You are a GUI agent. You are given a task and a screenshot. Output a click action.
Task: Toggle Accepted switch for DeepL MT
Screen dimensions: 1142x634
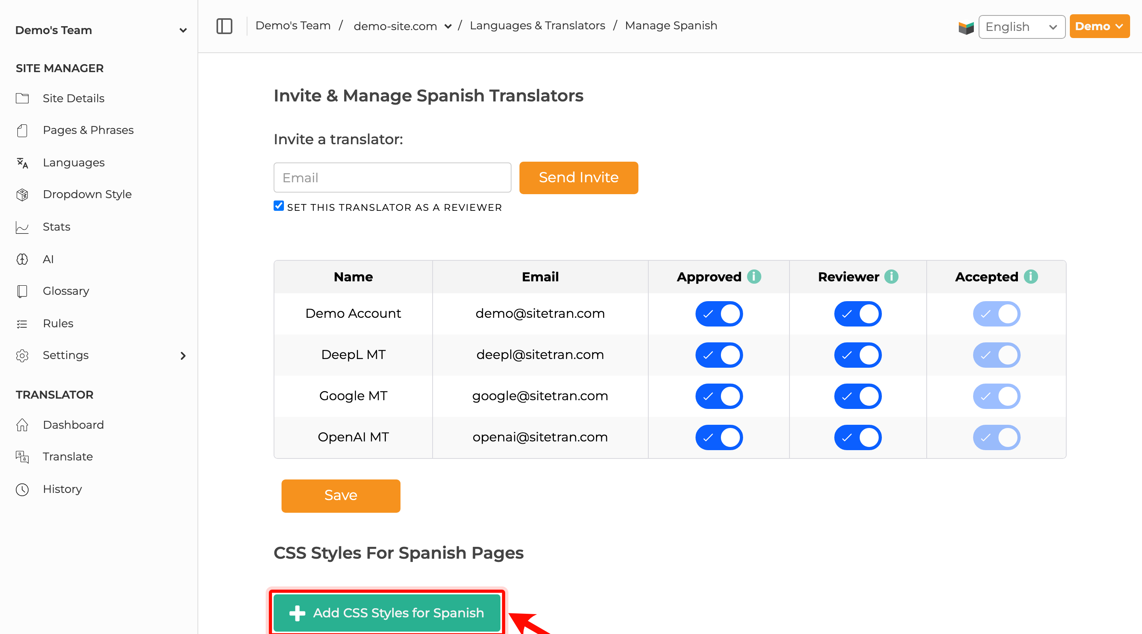(996, 355)
